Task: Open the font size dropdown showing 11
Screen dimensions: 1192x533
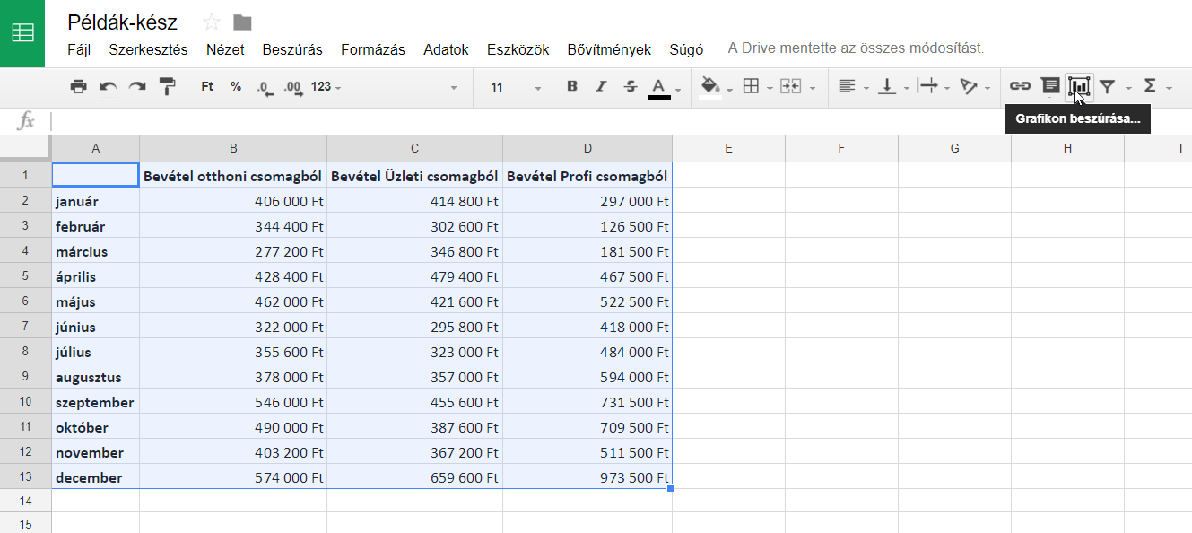Action: point(516,87)
